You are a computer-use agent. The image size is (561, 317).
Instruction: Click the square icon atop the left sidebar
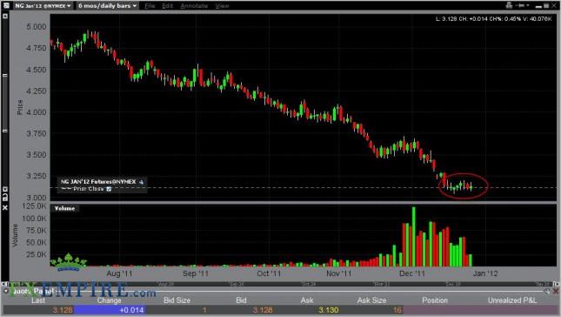[x=5, y=17]
